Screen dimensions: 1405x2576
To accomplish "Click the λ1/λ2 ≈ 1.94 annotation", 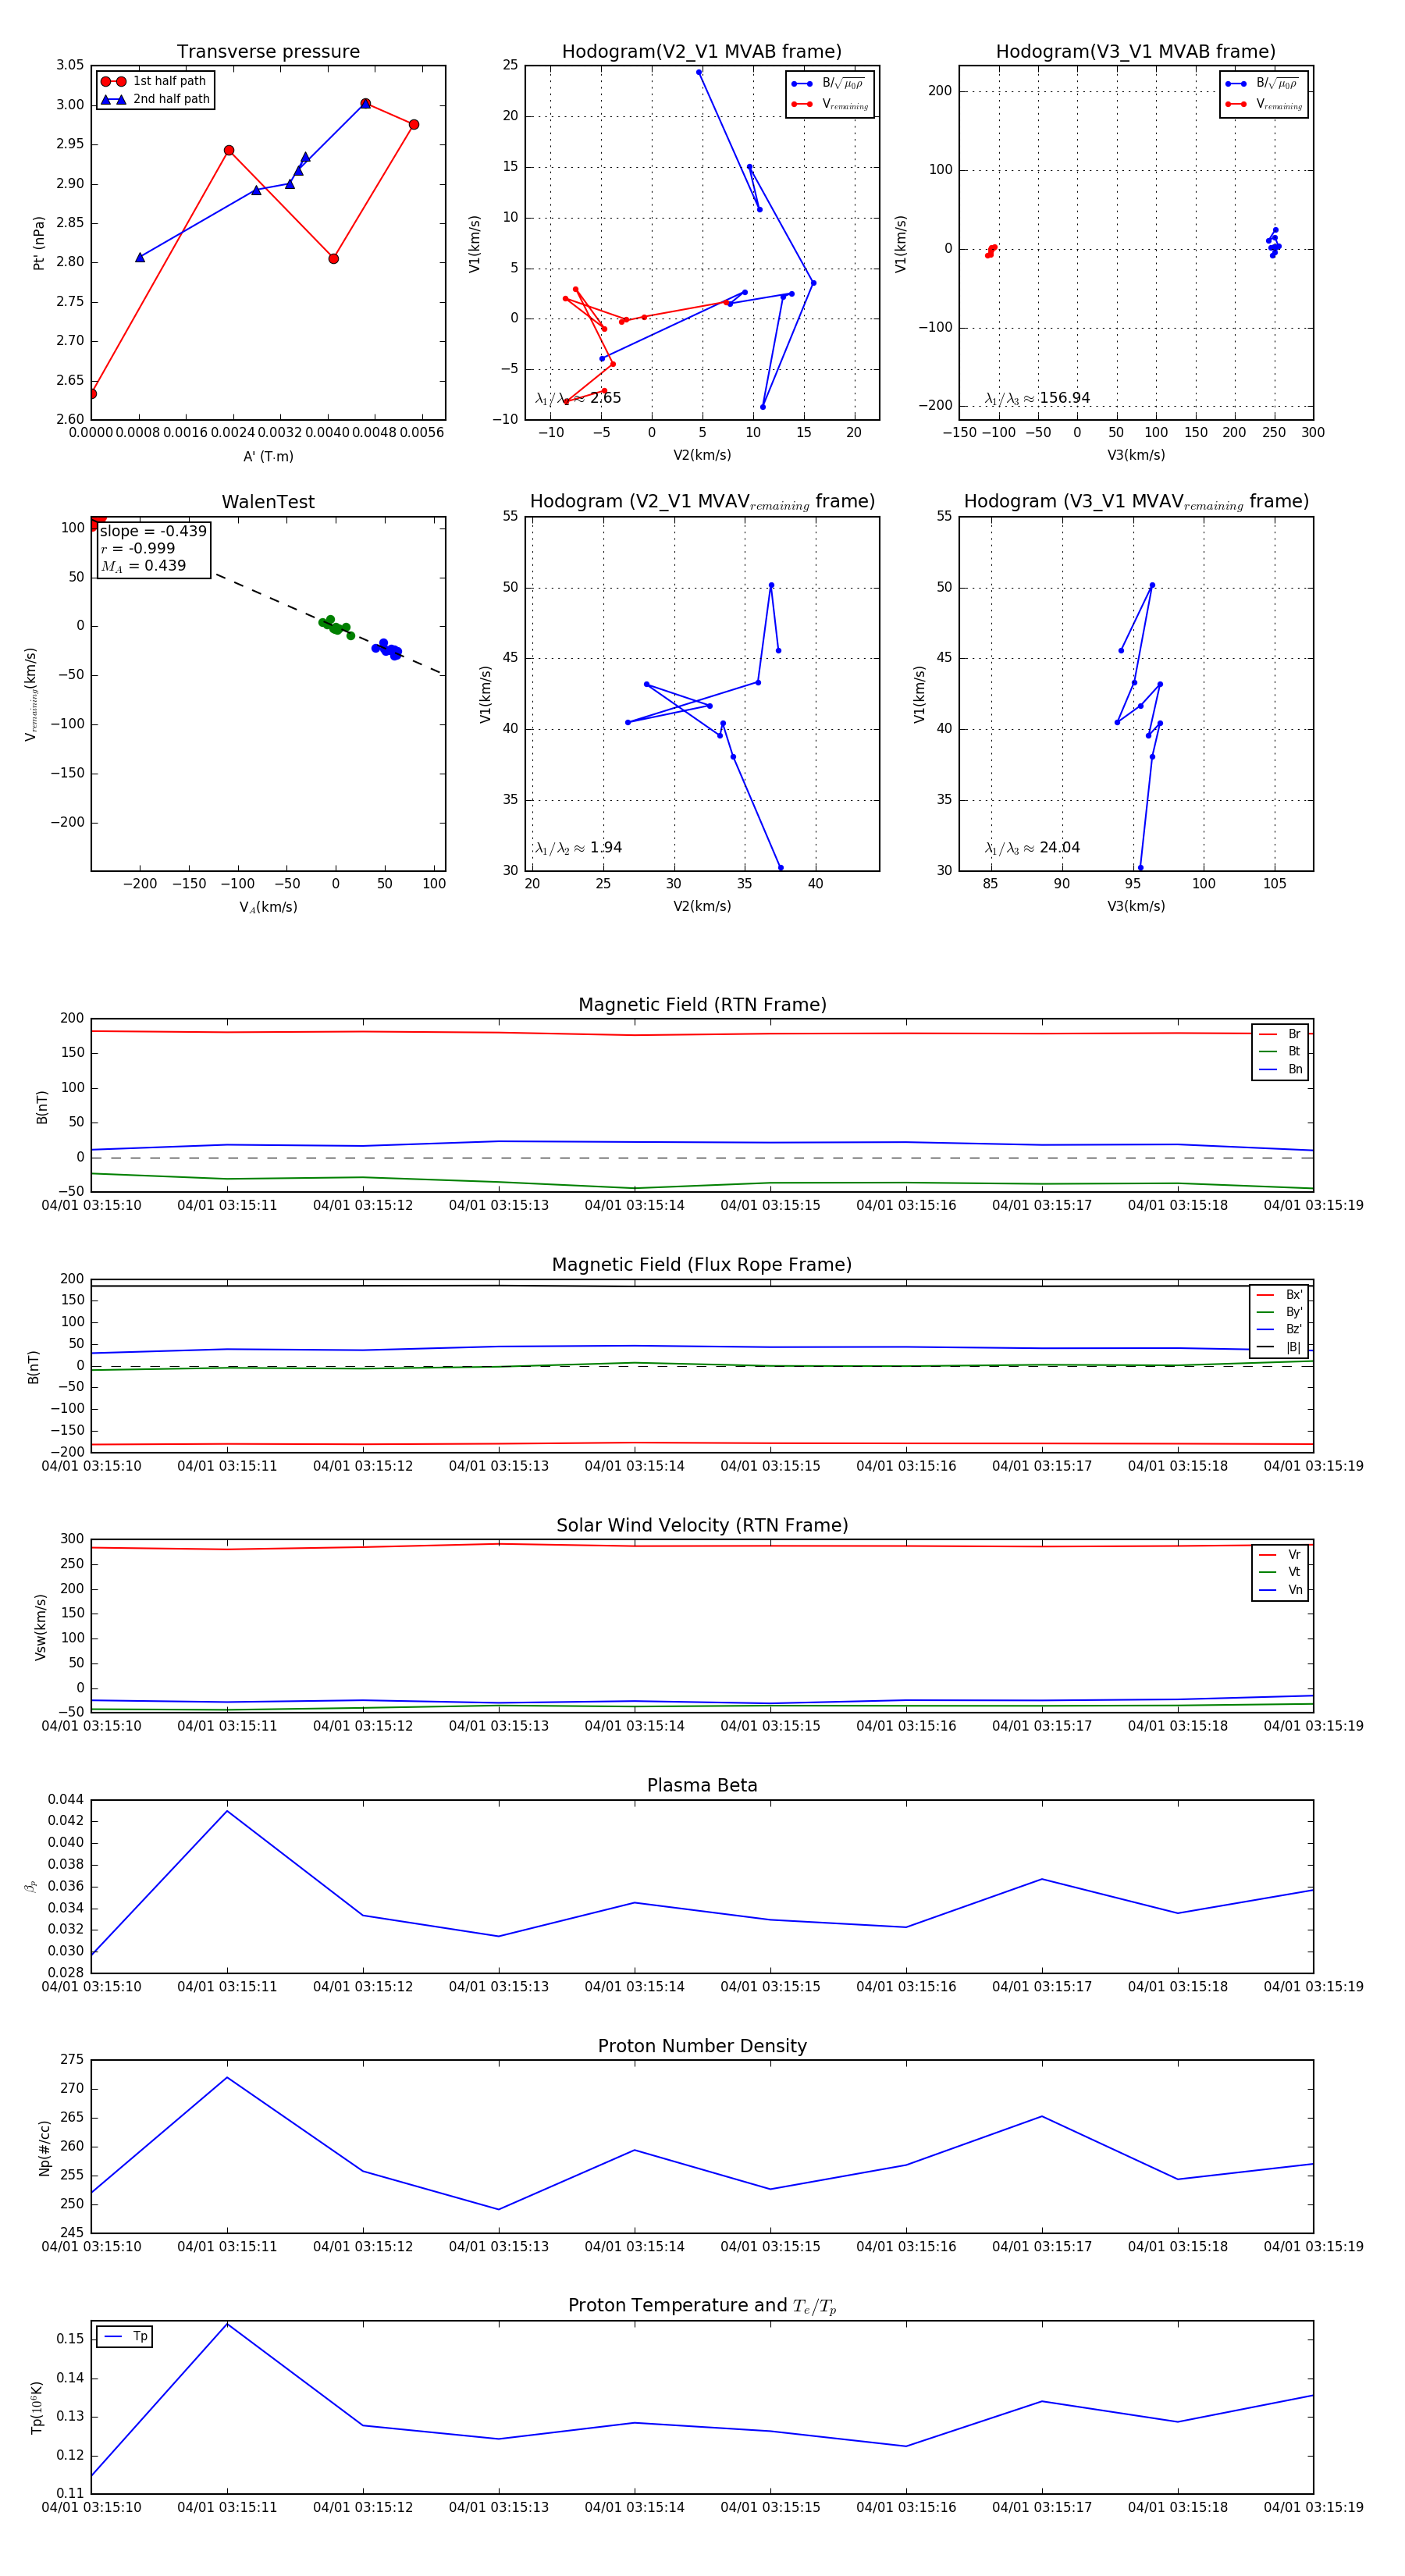I will [x=578, y=848].
